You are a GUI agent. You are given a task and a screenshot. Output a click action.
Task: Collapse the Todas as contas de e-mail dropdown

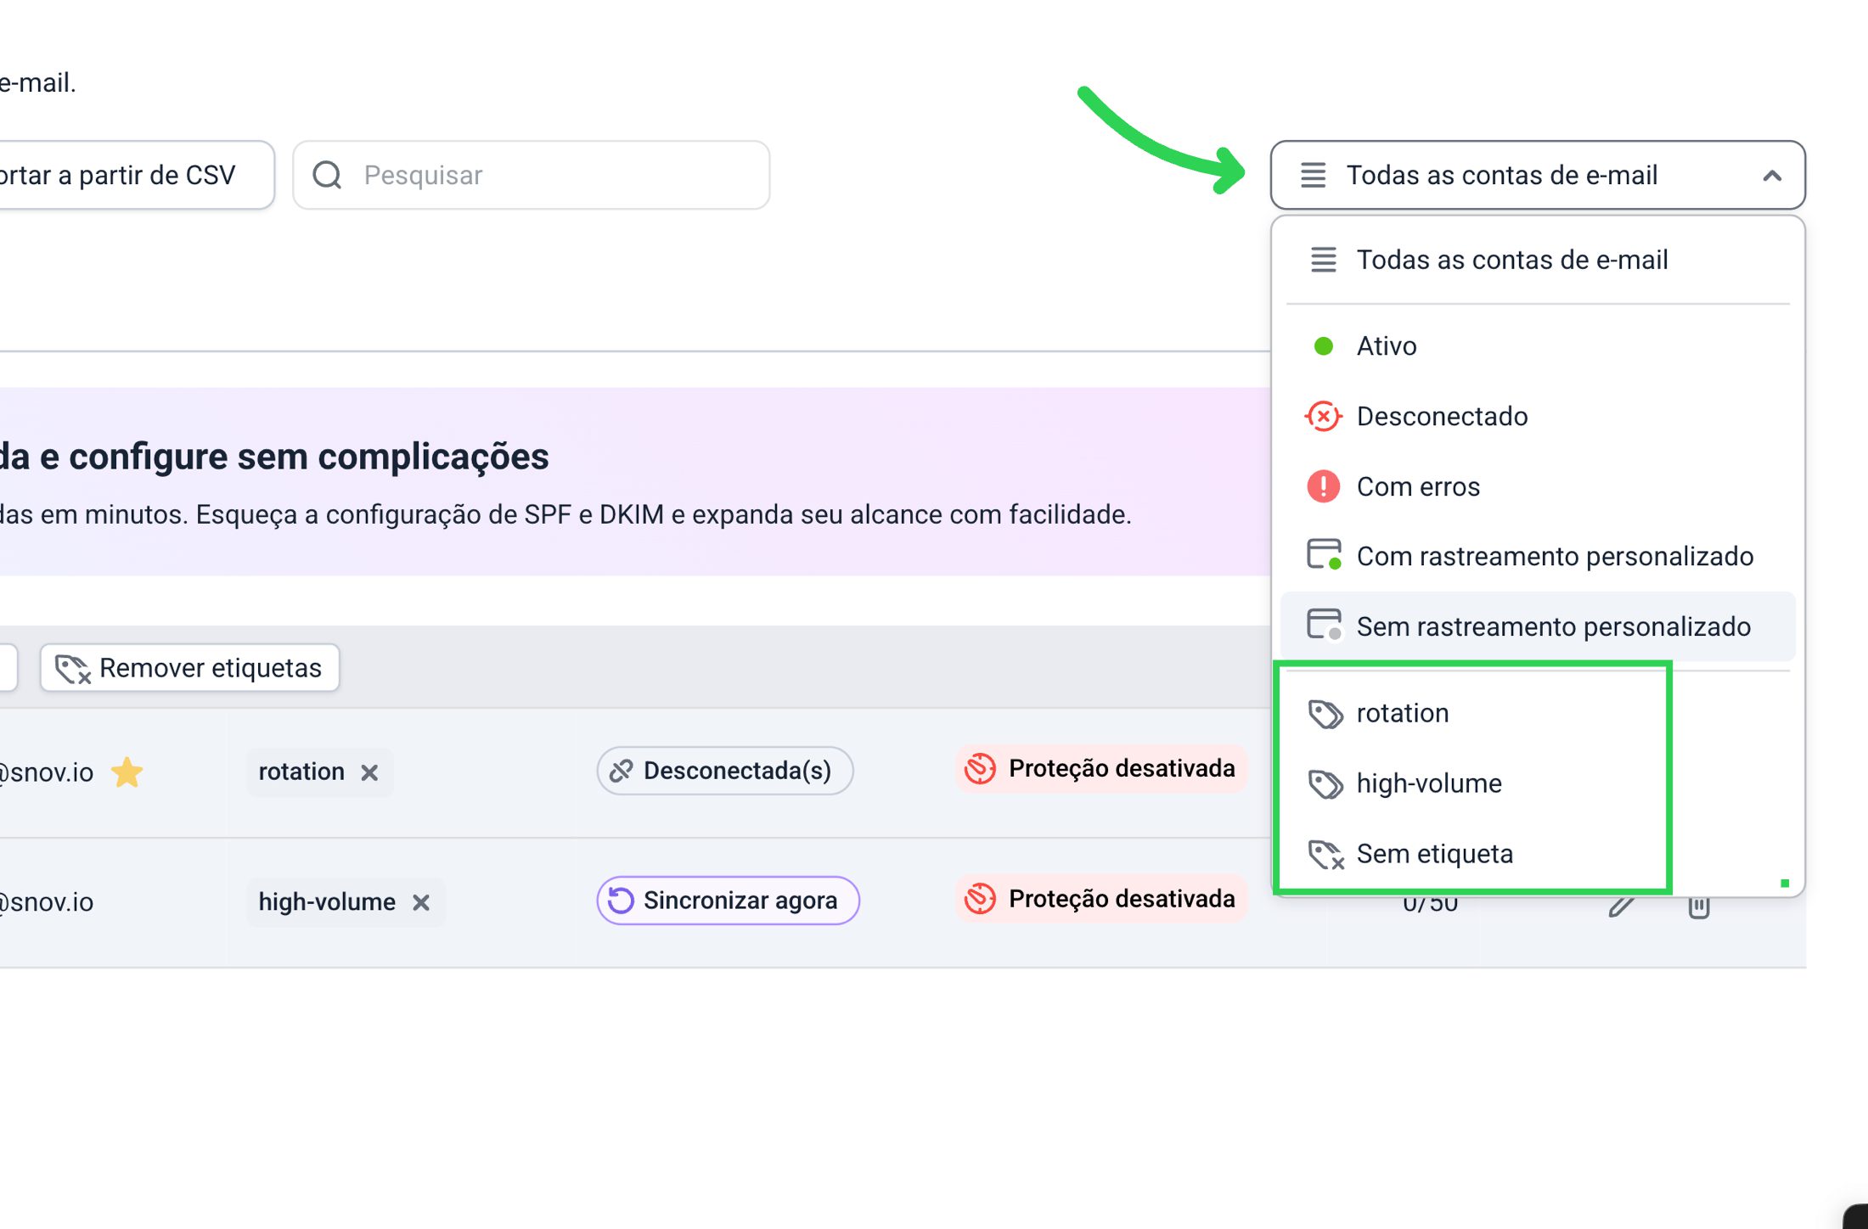click(x=1501, y=175)
